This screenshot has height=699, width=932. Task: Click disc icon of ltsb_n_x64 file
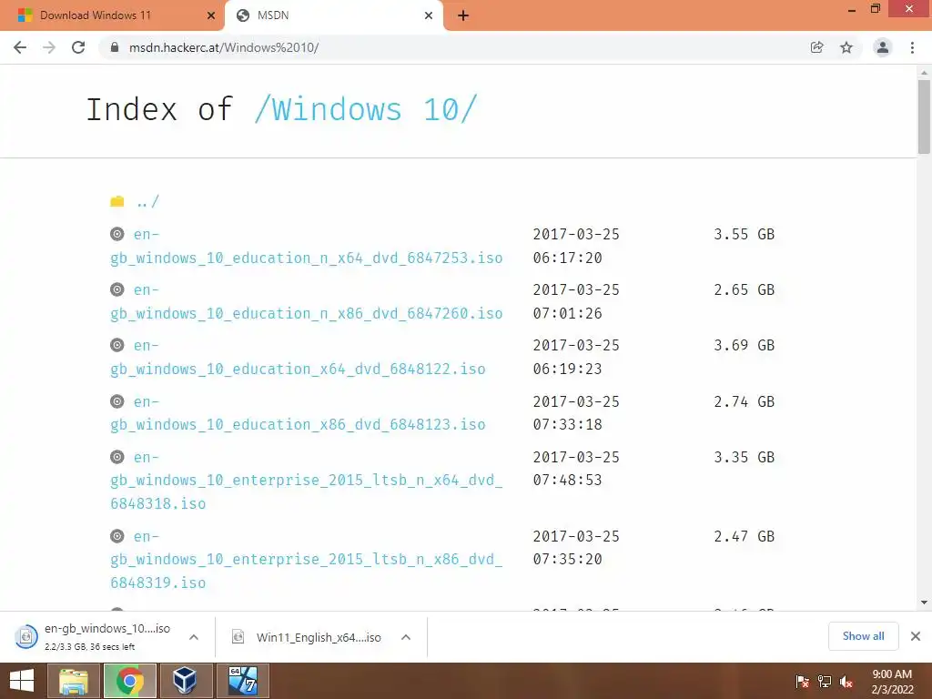point(117,457)
